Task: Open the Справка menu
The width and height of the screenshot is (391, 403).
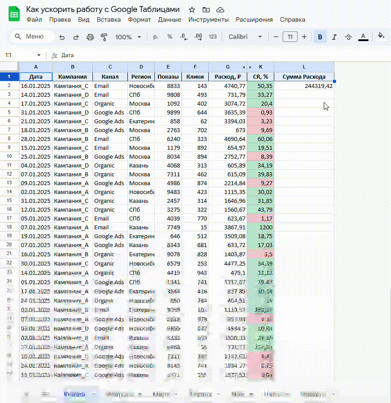Action: tap(292, 20)
